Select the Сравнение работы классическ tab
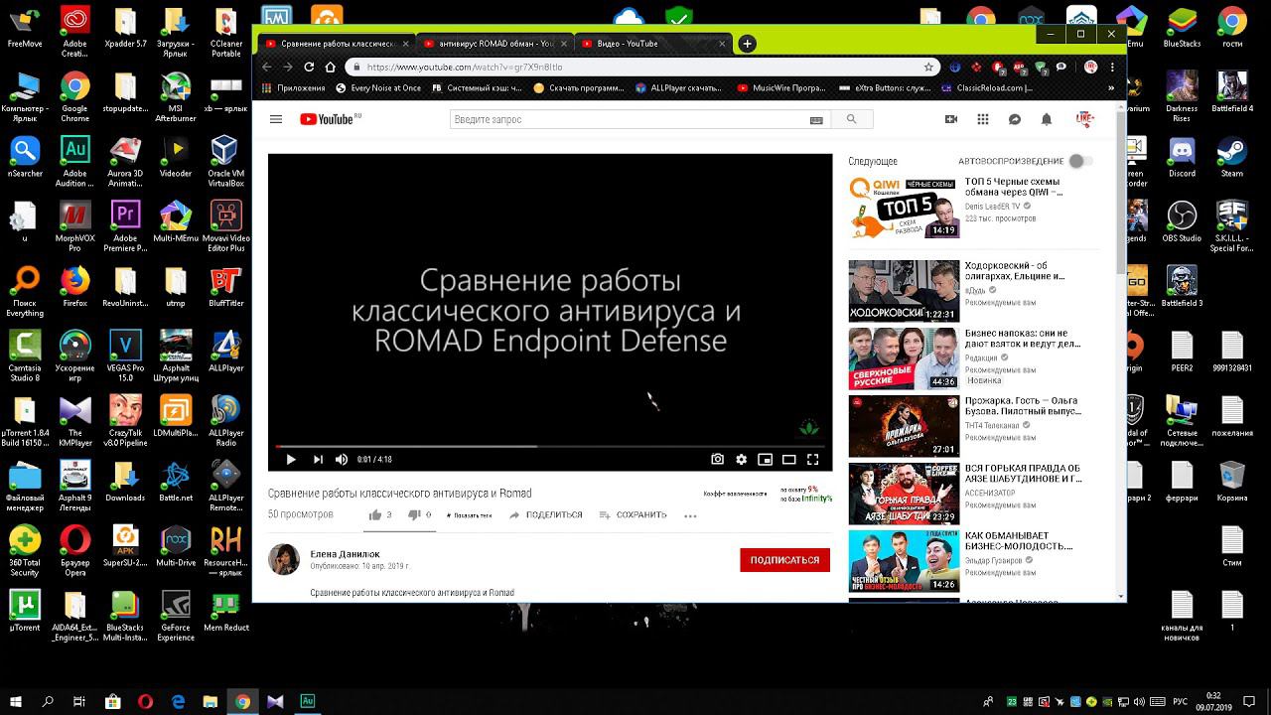The image size is (1271, 715). 337,44
